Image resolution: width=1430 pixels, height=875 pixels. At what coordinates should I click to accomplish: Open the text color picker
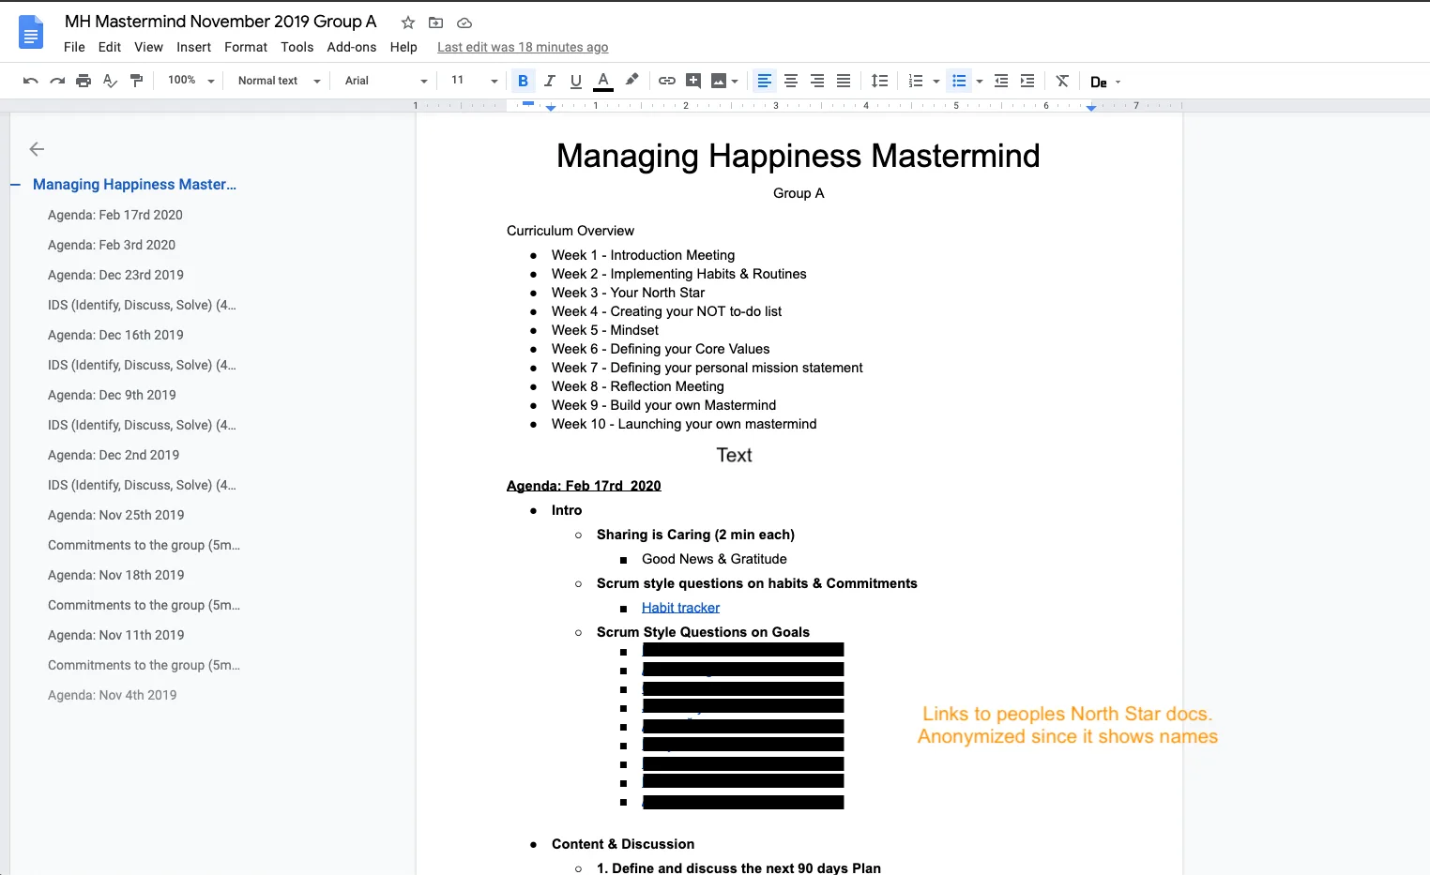click(603, 81)
